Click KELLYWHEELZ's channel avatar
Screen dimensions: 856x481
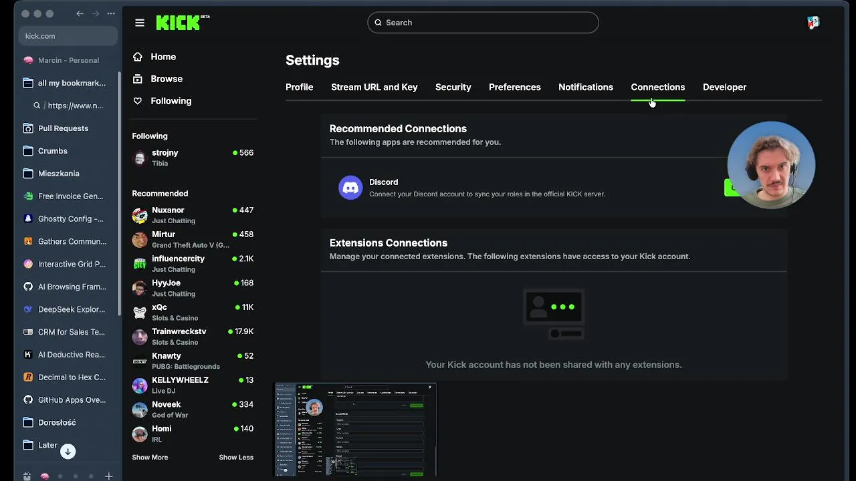click(x=140, y=385)
